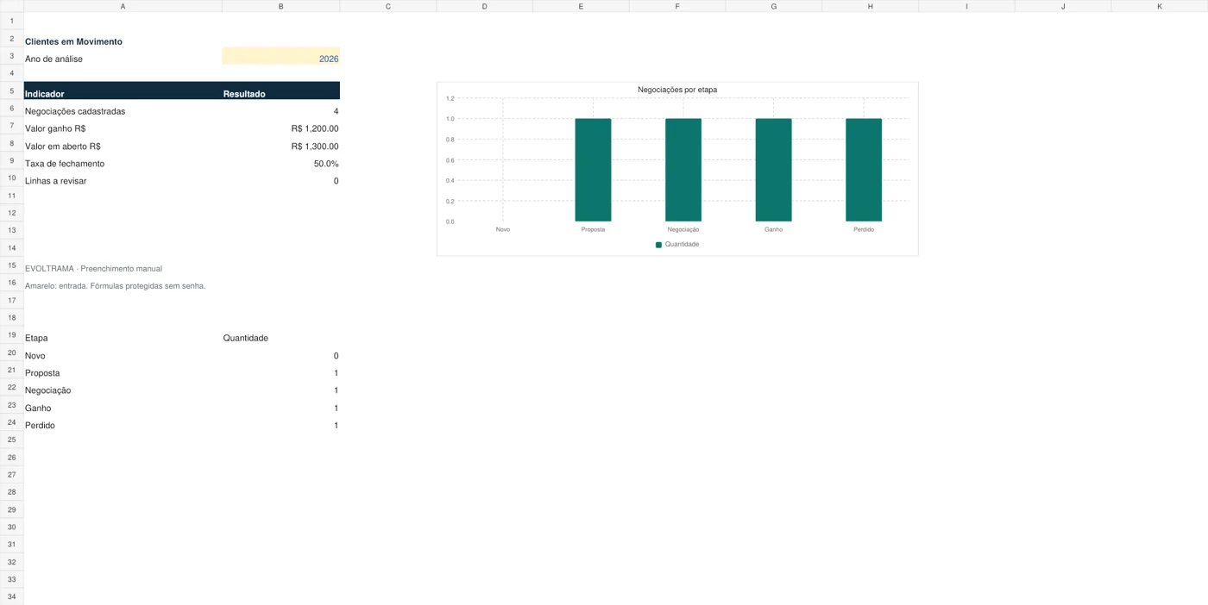Screen dimensions: 1208x605
Task: Click the quantity 1 for Negociação row
Action: tap(280, 388)
